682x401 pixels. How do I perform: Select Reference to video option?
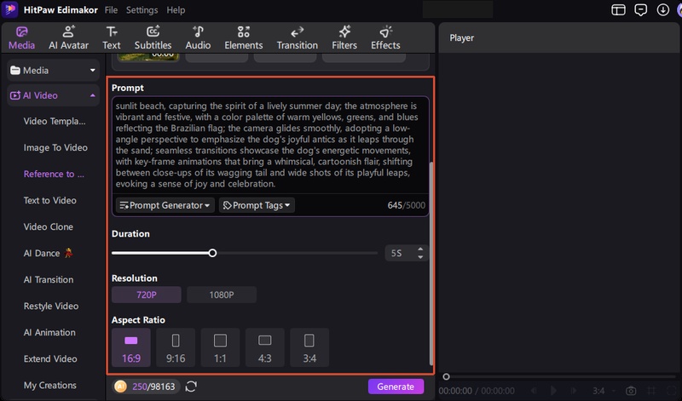[54, 175]
